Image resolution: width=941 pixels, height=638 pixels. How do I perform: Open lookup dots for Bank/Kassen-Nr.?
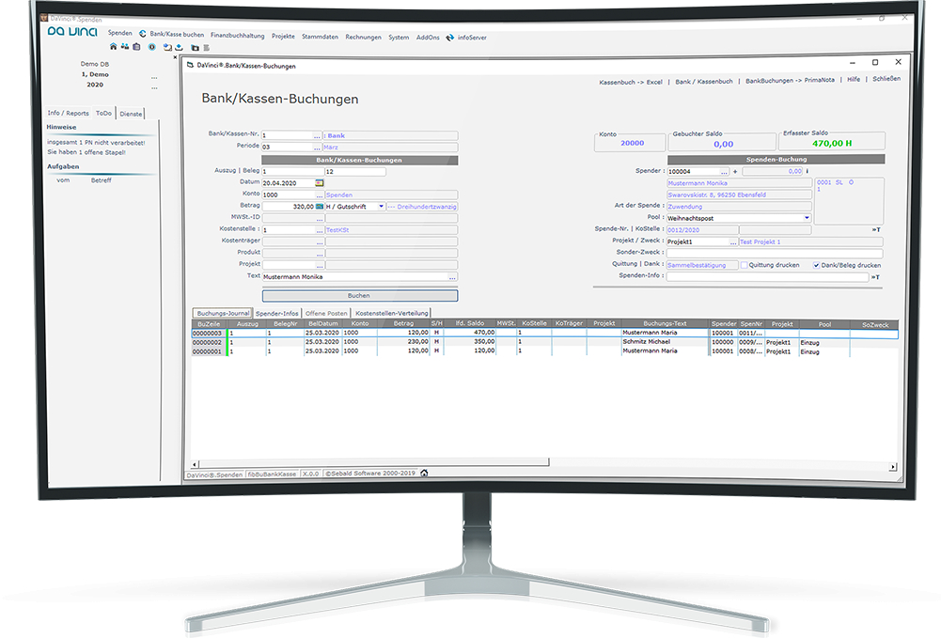317,136
